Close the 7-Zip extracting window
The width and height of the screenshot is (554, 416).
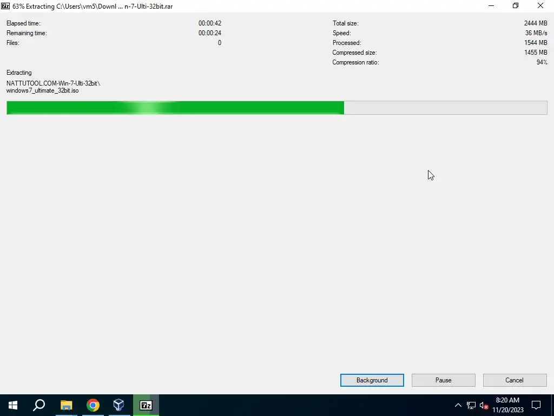[x=540, y=5]
